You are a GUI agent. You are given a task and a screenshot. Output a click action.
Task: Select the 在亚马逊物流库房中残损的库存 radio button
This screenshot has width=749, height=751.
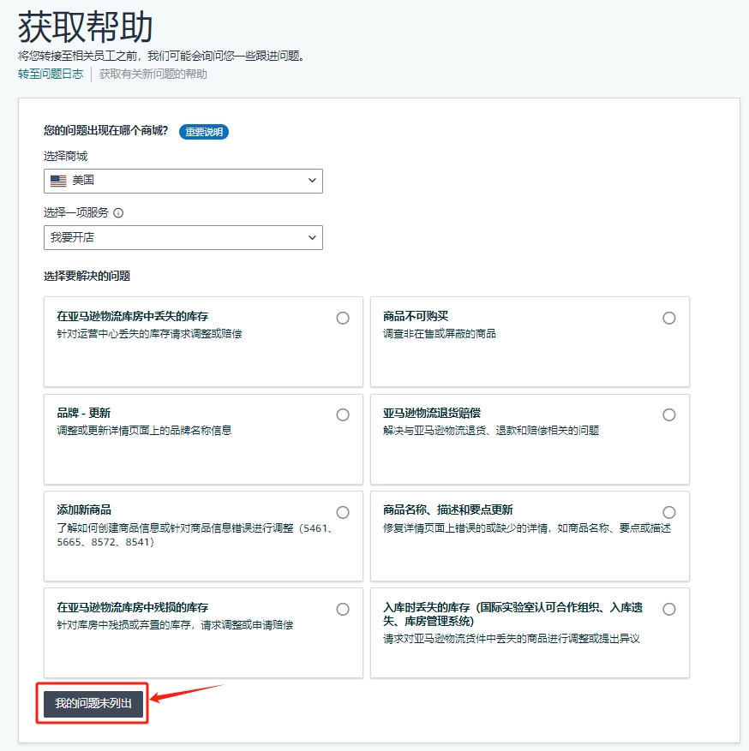coord(343,609)
